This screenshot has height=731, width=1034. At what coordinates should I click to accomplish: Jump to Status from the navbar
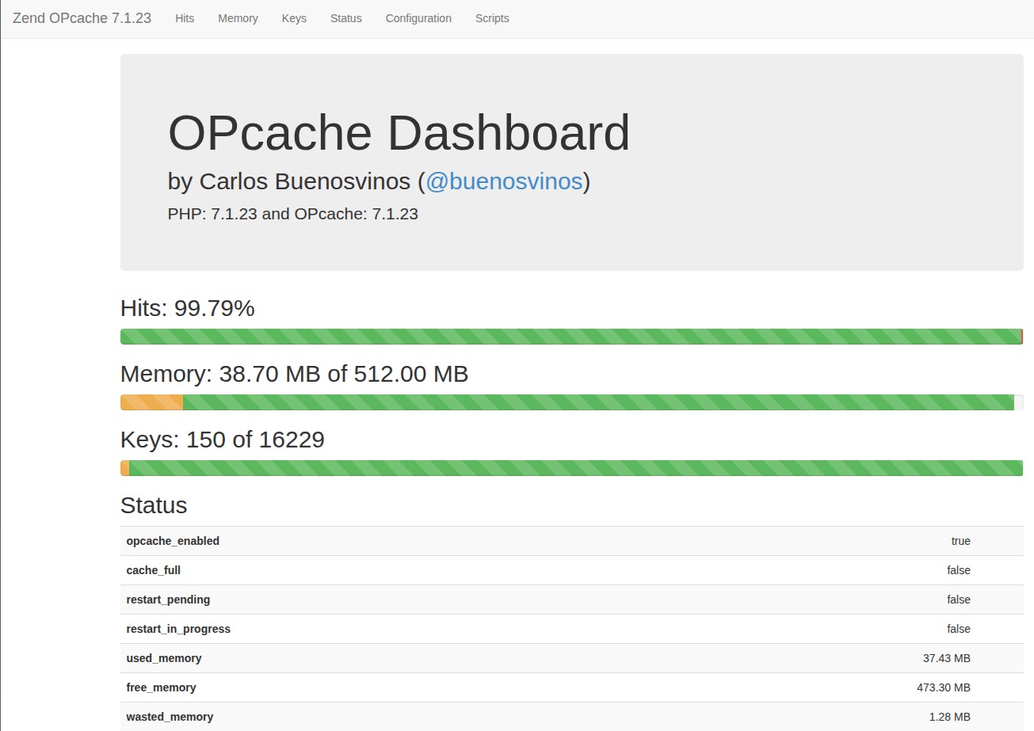tap(345, 18)
